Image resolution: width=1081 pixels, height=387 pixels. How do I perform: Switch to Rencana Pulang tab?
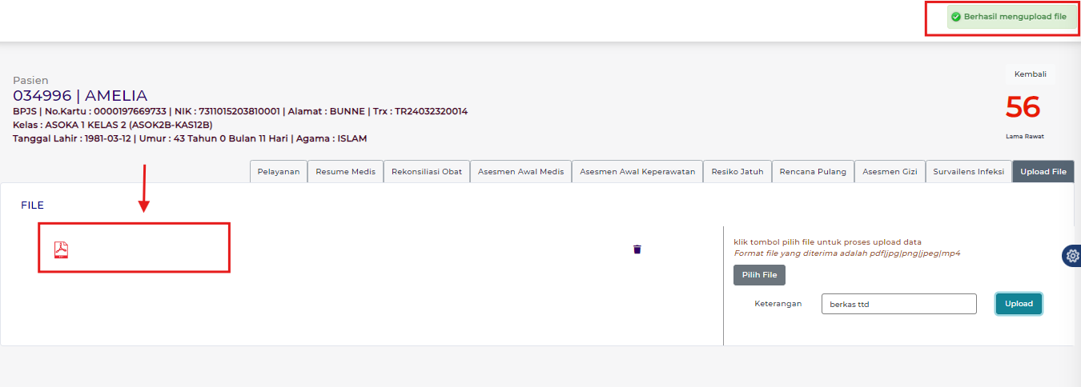(813, 172)
